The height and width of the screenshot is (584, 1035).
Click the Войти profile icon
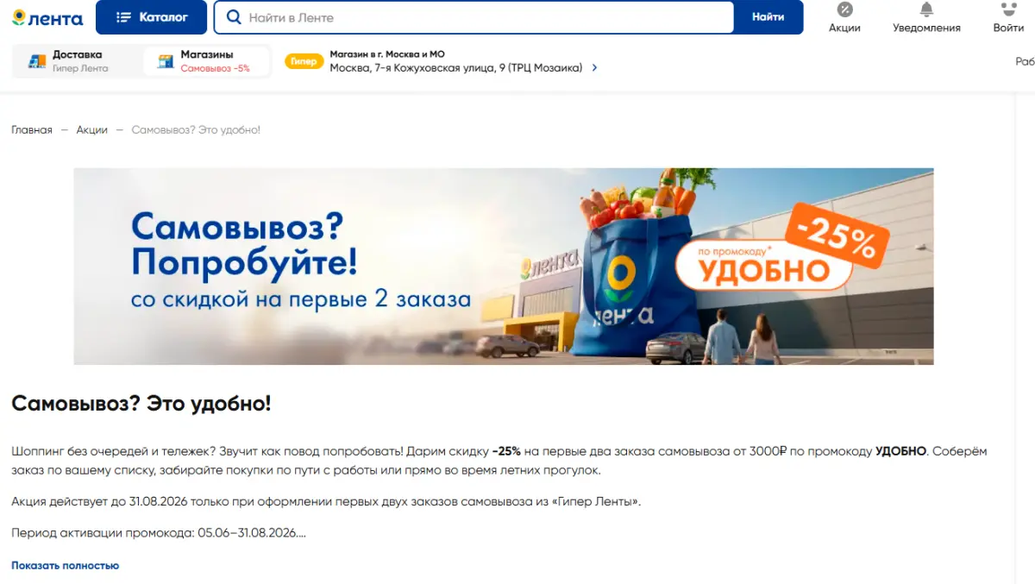point(1008,10)
